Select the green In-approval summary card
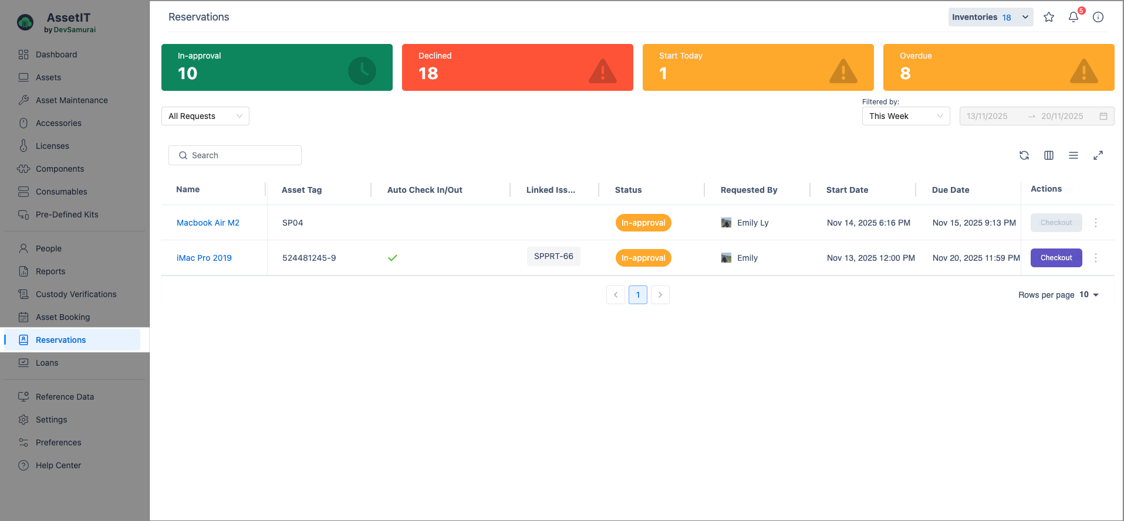 276,67
